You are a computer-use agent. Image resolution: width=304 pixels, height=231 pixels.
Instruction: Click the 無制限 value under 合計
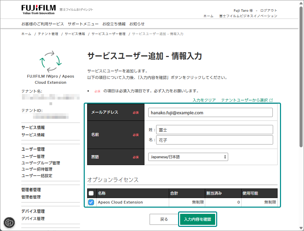(x=198, y=202)
